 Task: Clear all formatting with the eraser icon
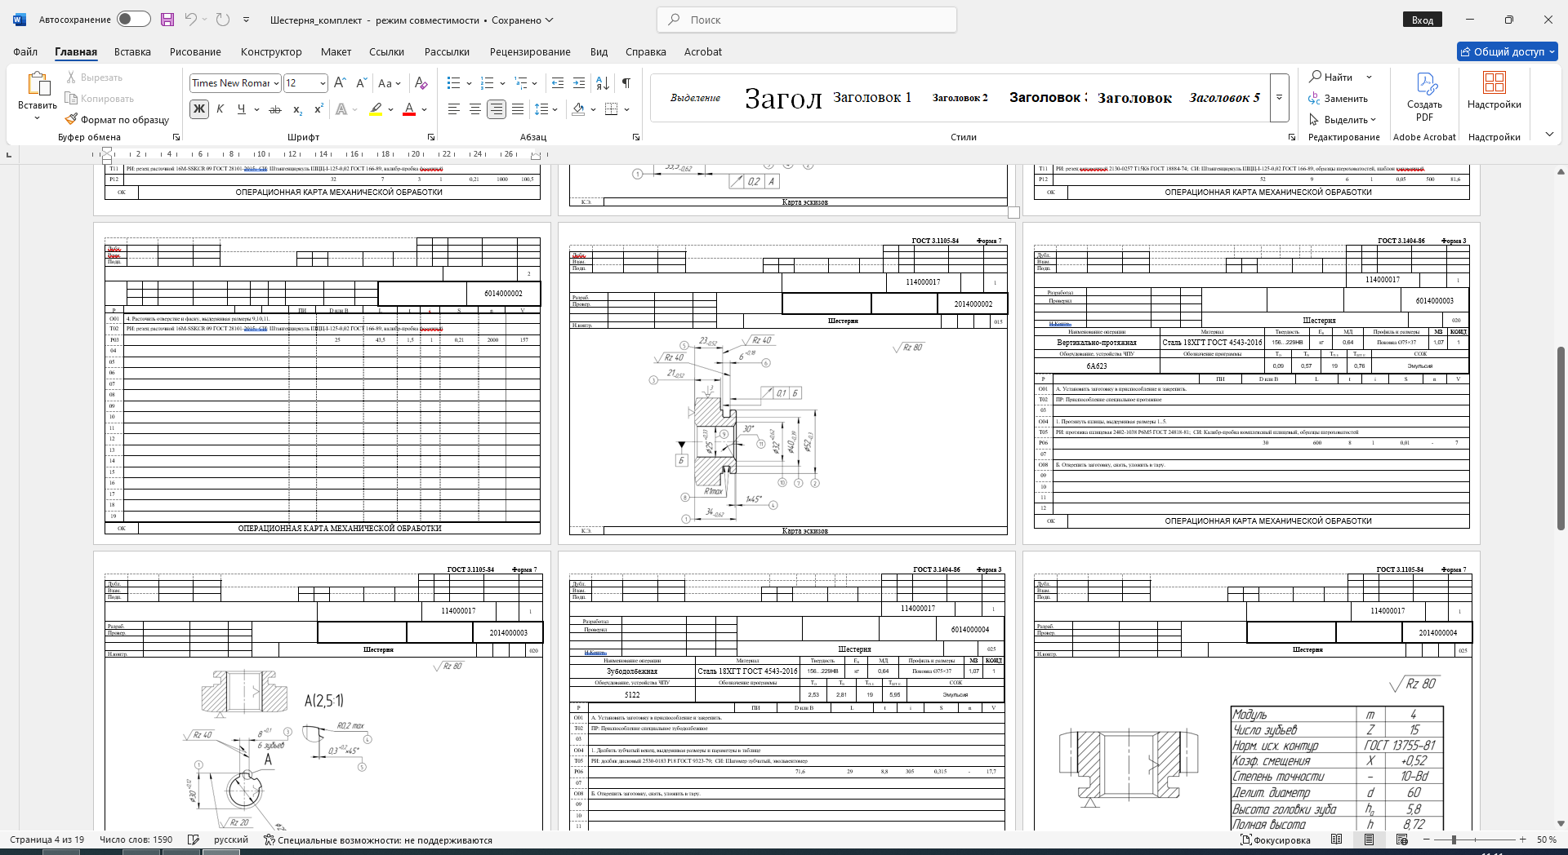coord(421,83)
